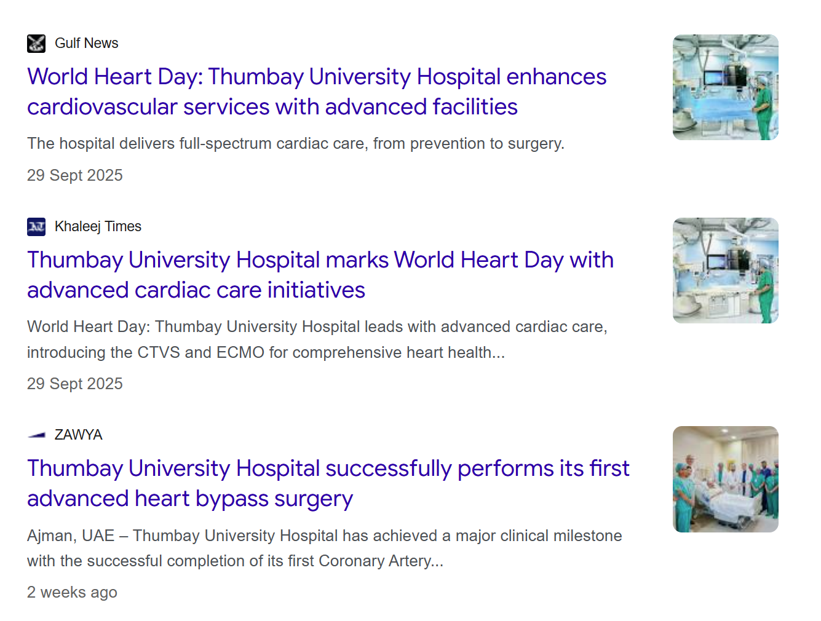Open Gulf News operating room thumbnail
Image resolution: width=821 pixels, height=621 pixels.
point(725,87)
